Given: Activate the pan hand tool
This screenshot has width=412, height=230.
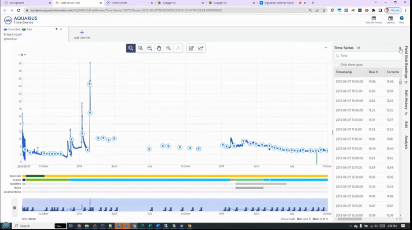Looking at the screenshot, I should (159, 48).
